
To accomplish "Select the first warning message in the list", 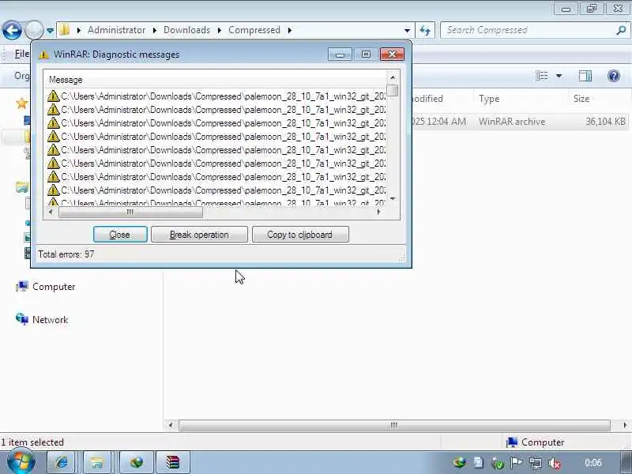I will (216, 96).
